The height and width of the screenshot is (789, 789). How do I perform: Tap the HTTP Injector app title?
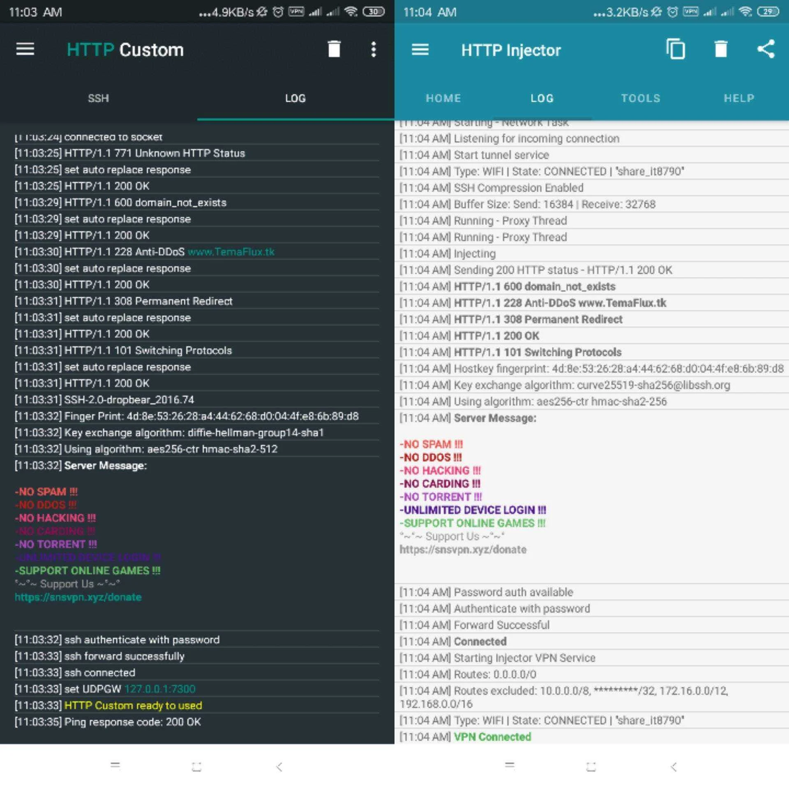pos(511,50)
